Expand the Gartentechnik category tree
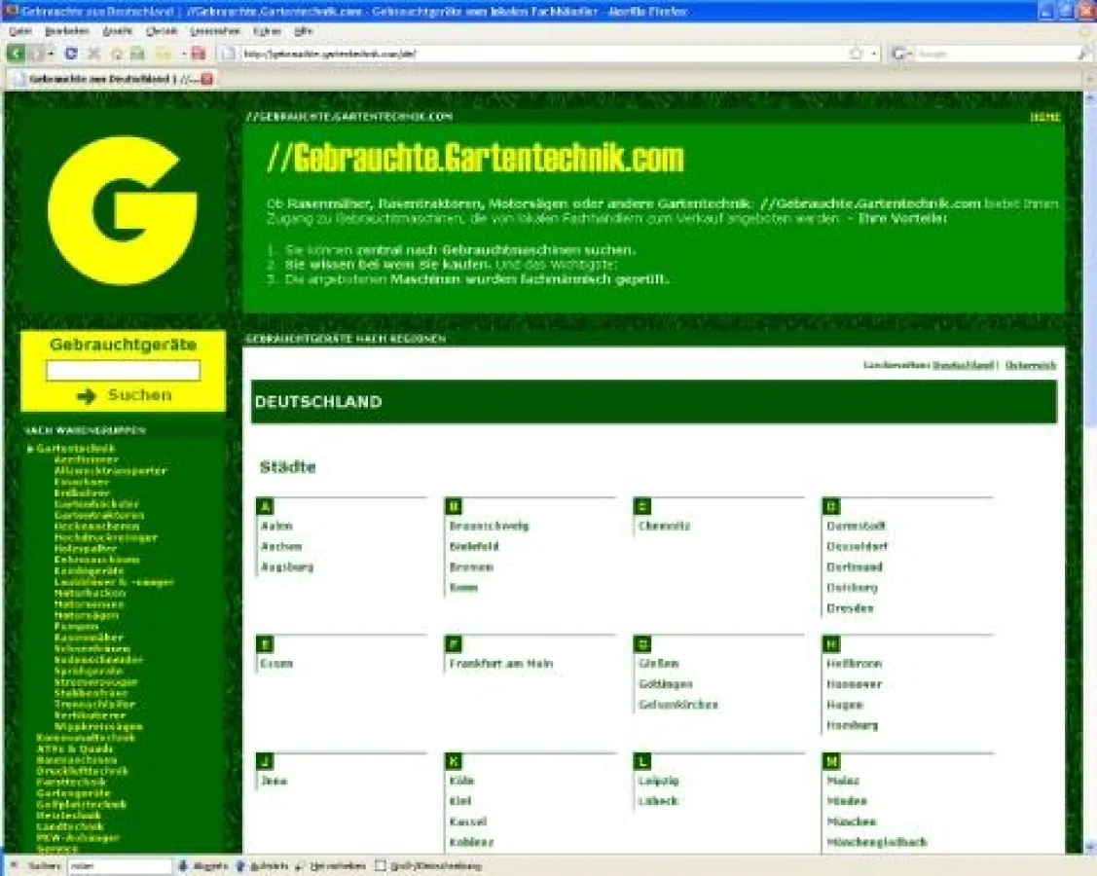This screenshot has height=876, width=1097. tap(31, 450)
